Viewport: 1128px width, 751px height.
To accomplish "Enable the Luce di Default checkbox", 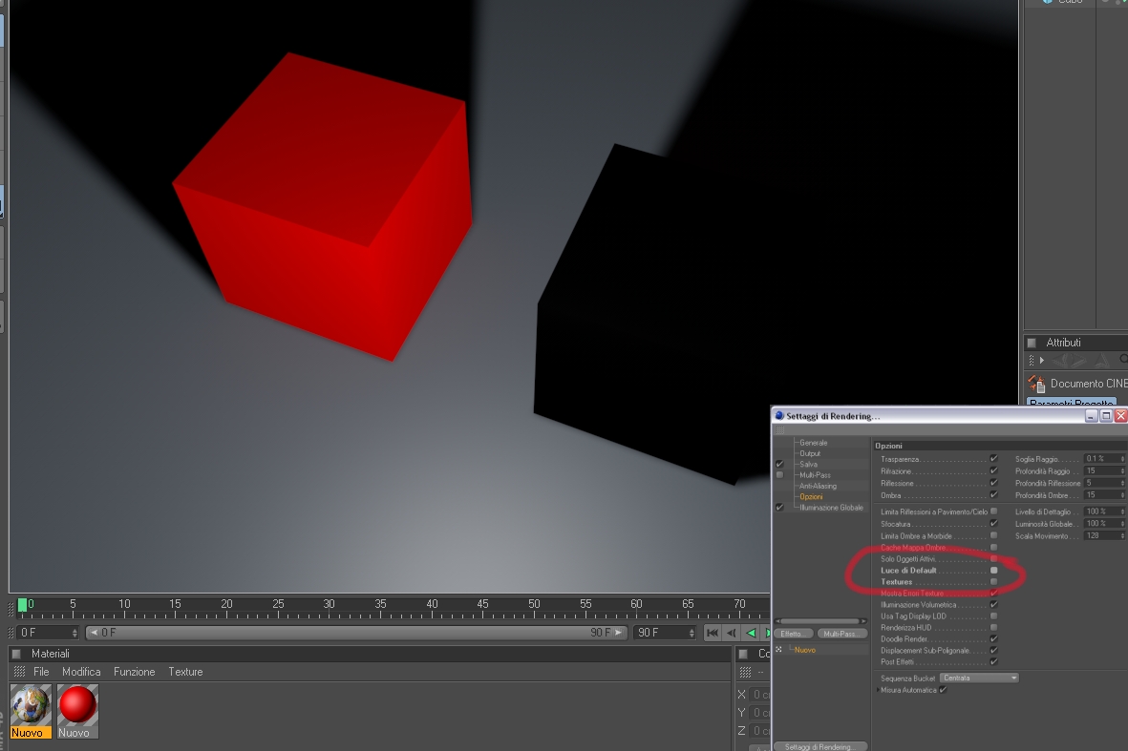I will [x=993, y=571].
